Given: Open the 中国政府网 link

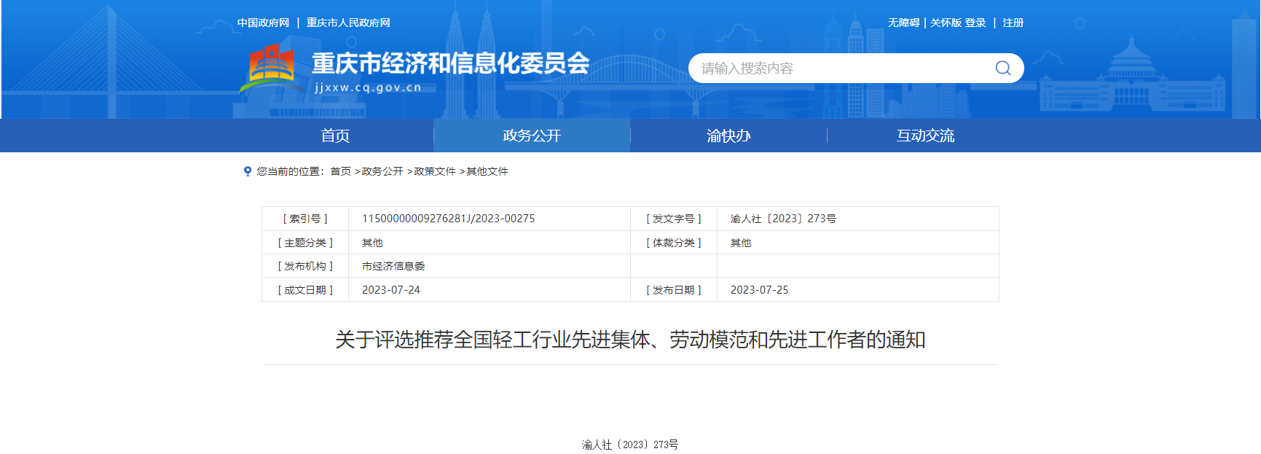Looking at the screenshot, I should (x=263, y=23).
